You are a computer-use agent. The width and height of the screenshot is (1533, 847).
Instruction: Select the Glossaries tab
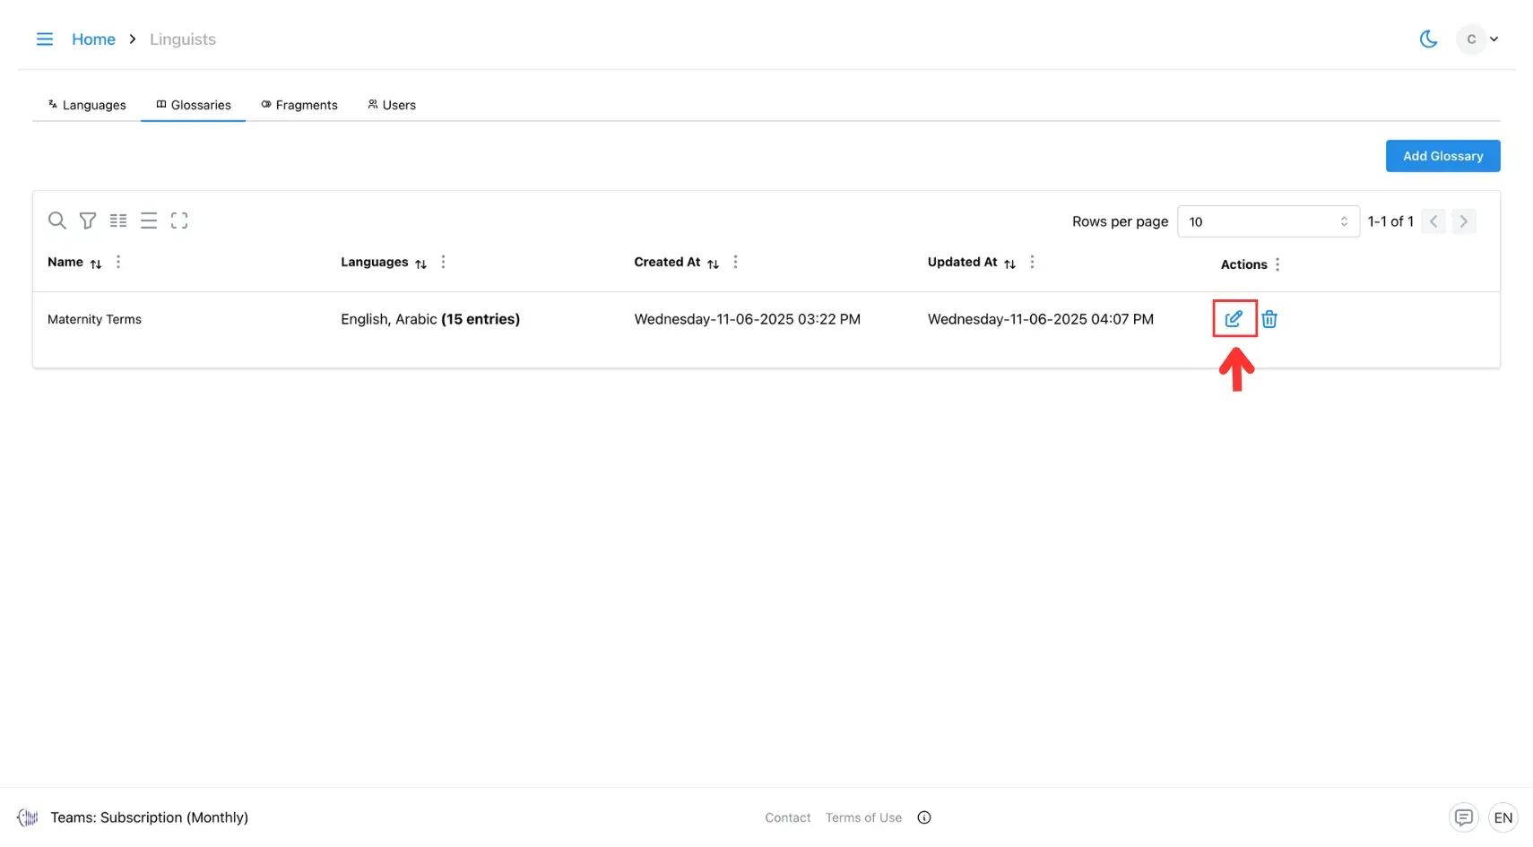[194, 105]
